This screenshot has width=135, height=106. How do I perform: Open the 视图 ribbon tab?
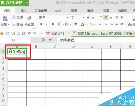tap(106, 11)
